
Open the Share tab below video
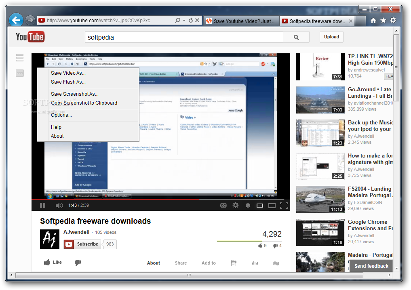(181, 263)
